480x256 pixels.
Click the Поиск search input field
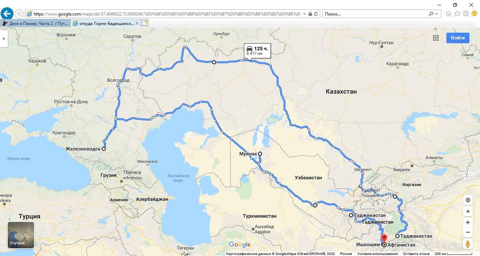click(x=375, y=14)
